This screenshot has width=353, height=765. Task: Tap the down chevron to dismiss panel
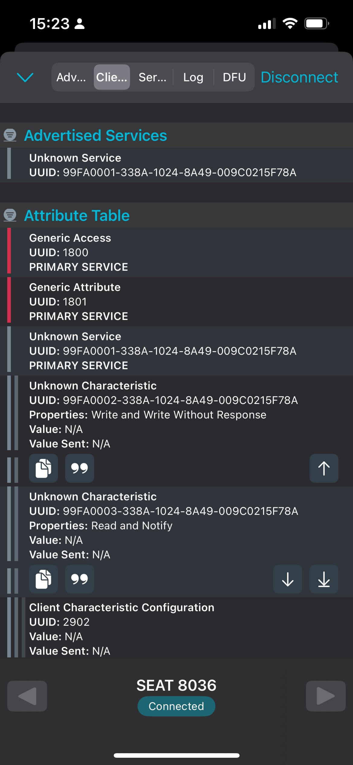(25, 77)
